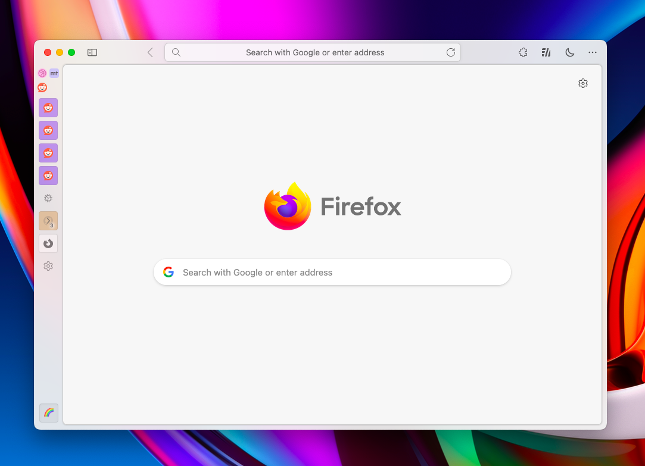Toggle the sidebar panel icon
Viewport: 645px width, 466px height.
(92, 52)
